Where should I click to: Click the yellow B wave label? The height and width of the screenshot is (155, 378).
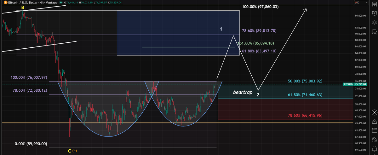[x=23, y=7]
